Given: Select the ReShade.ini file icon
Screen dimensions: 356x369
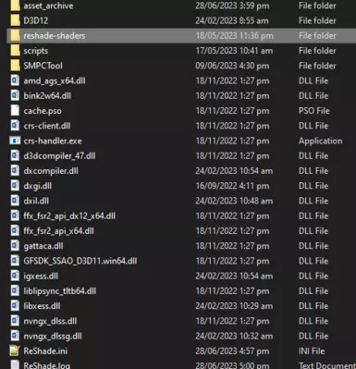Looking at the screenshot, I should [15, 351].
